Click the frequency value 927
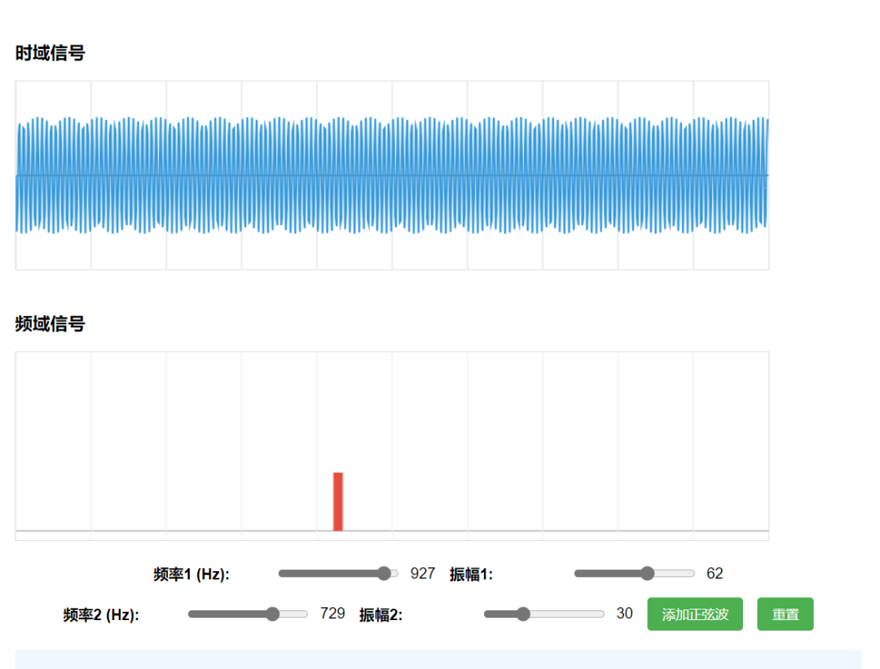 tap(423, 574)
